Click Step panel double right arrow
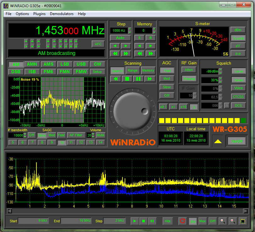The image size is (255, 232). pyautogui.click(x=126, y=53)
